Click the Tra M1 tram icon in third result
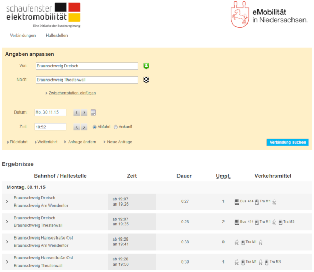The width and height of the screenshot is (314, 272). (x=243, y=242)
